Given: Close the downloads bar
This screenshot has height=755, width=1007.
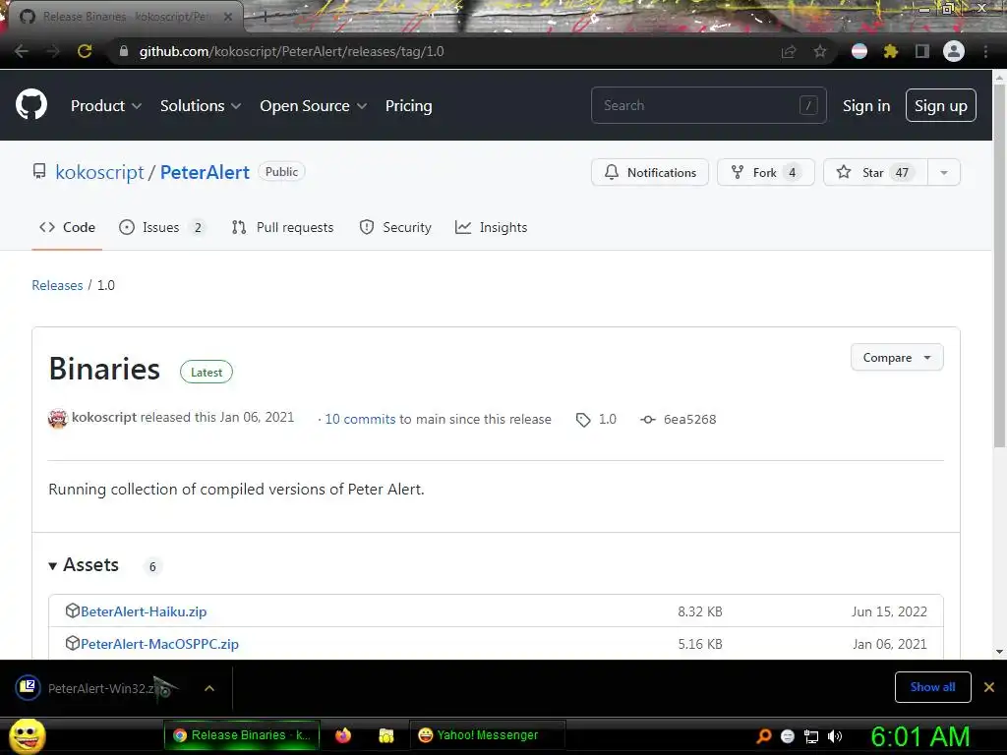Looking at the screenshot, I should 989,687.
